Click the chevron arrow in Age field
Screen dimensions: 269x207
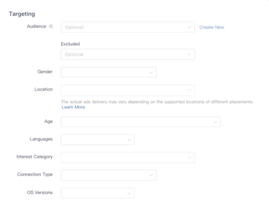(215, 122)
